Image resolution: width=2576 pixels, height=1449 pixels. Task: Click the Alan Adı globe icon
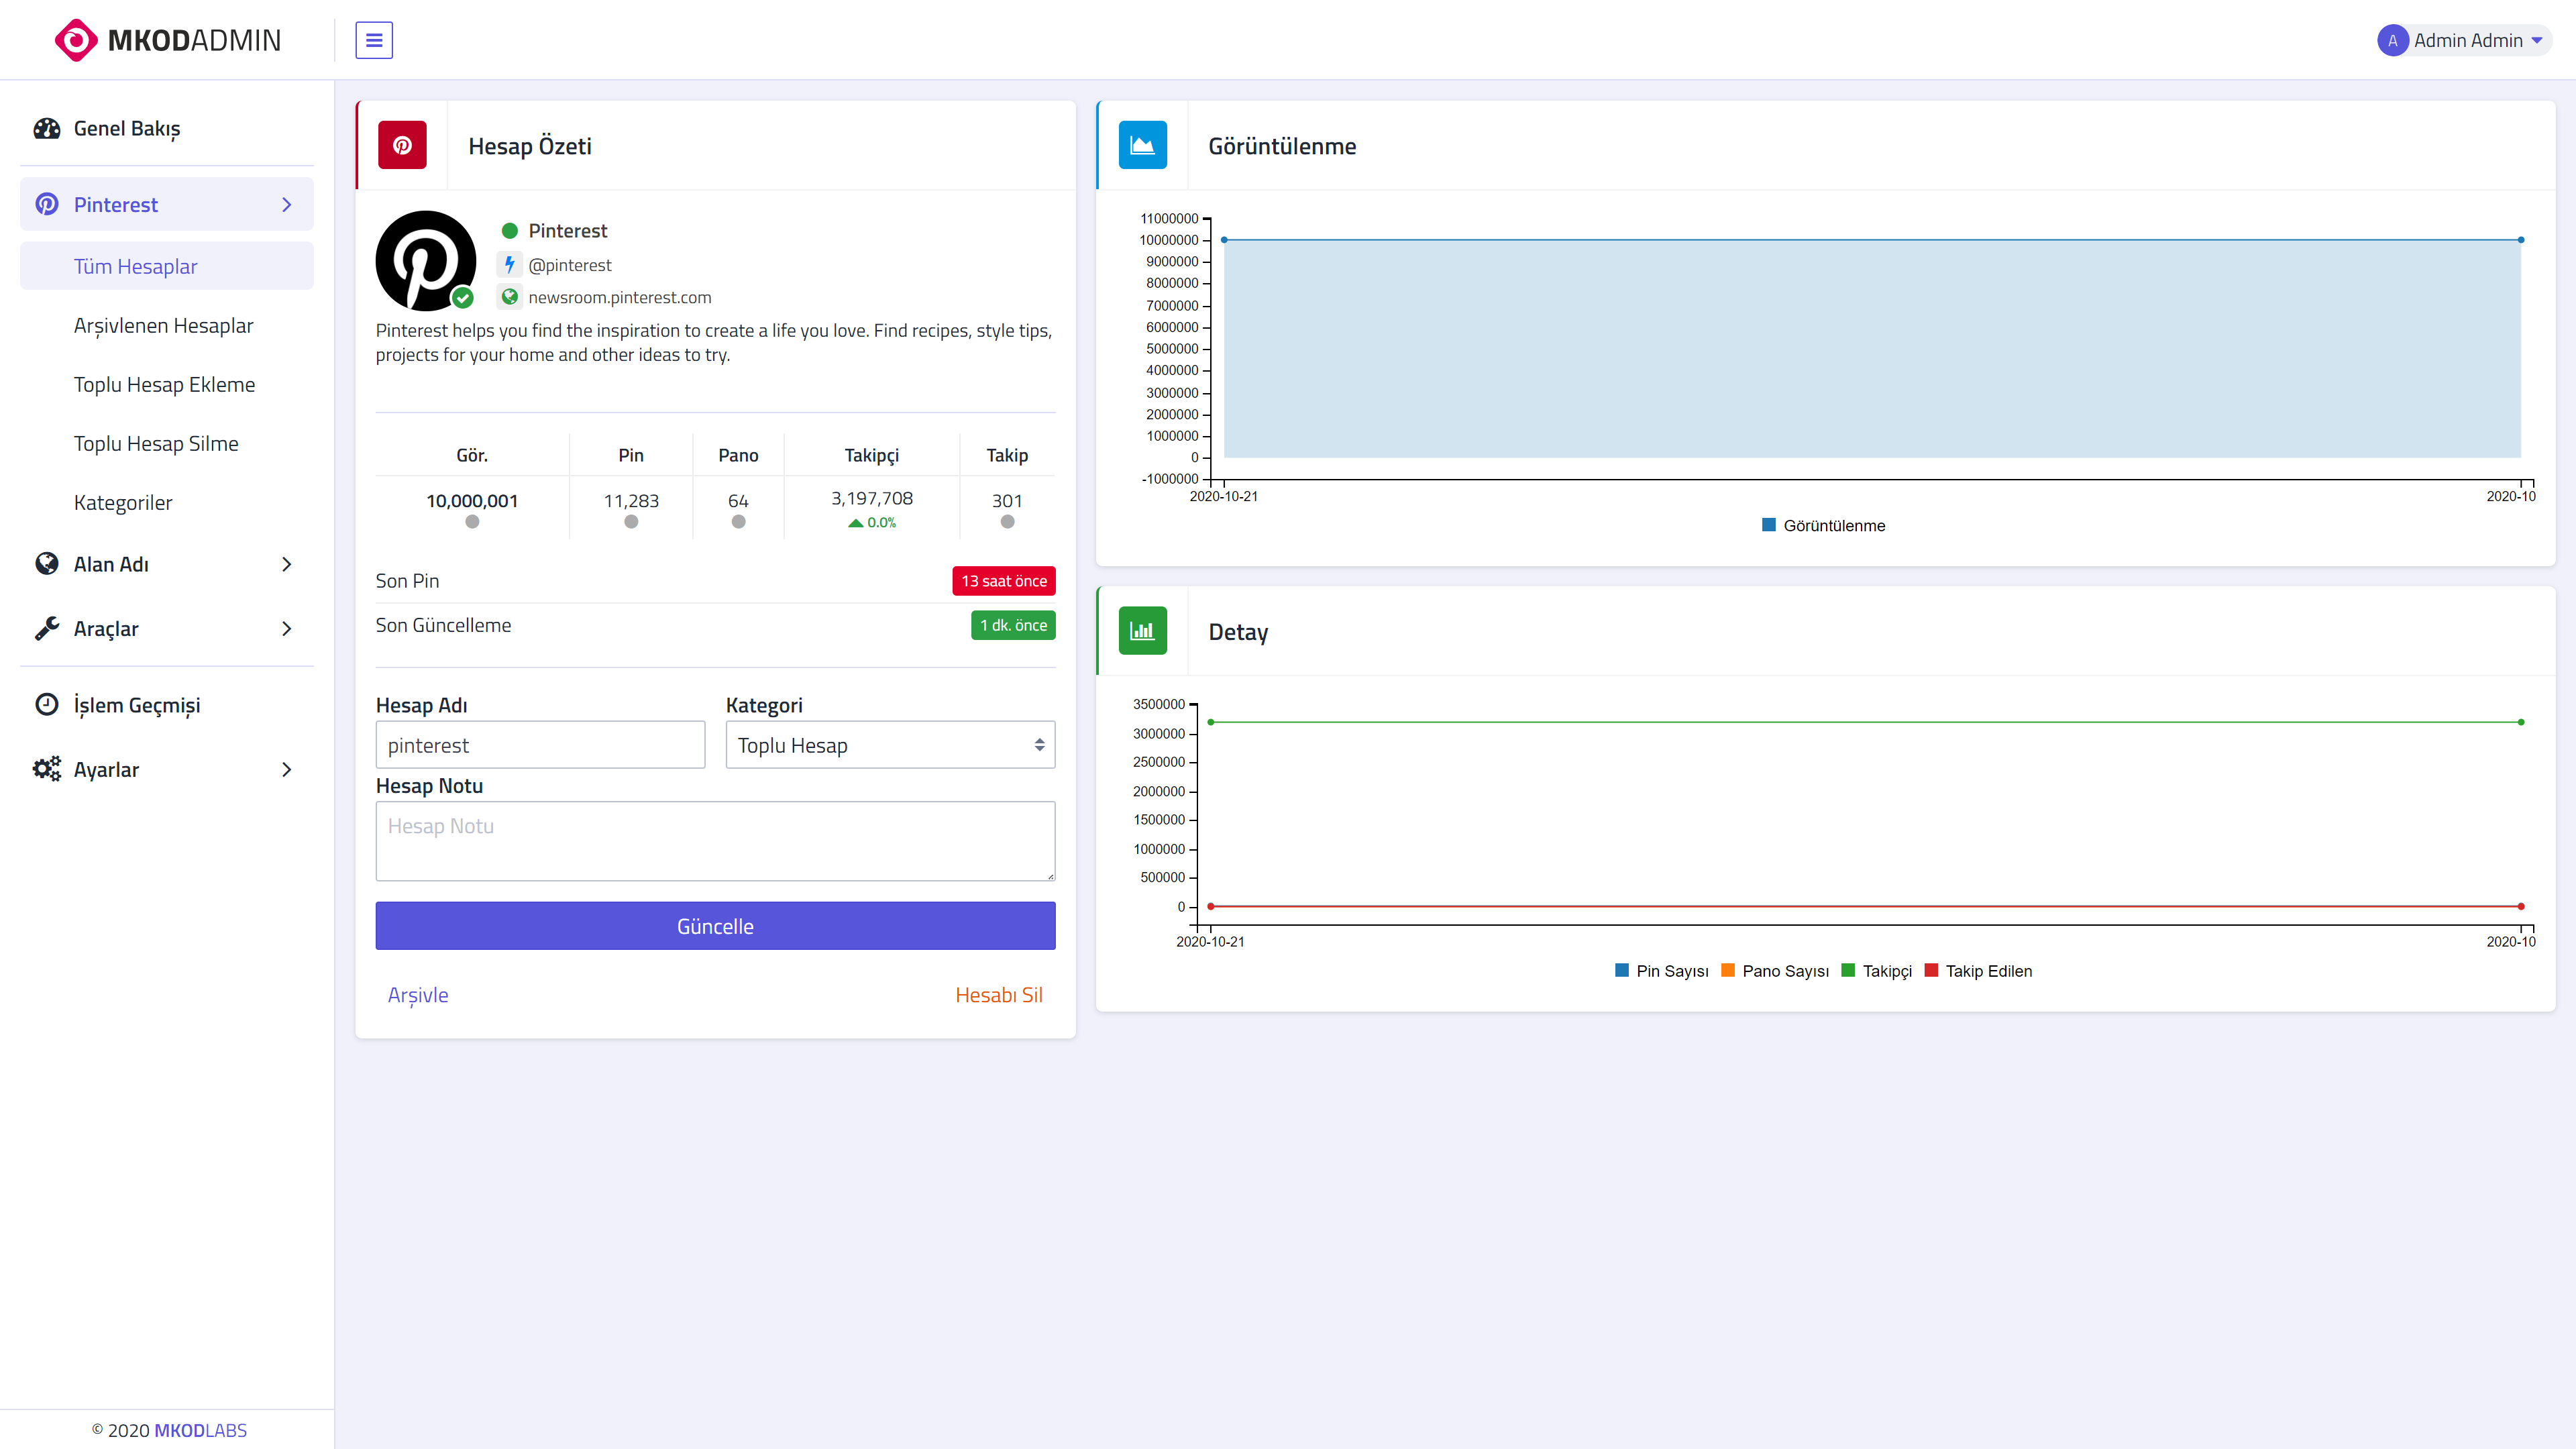click(x=46, y=564)
